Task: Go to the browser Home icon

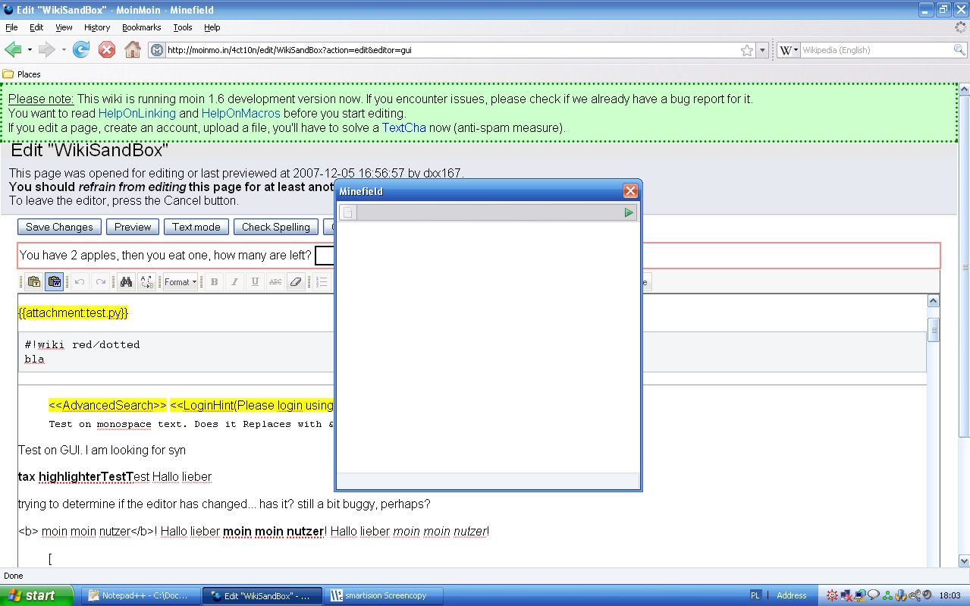Action: pos(133,50)
